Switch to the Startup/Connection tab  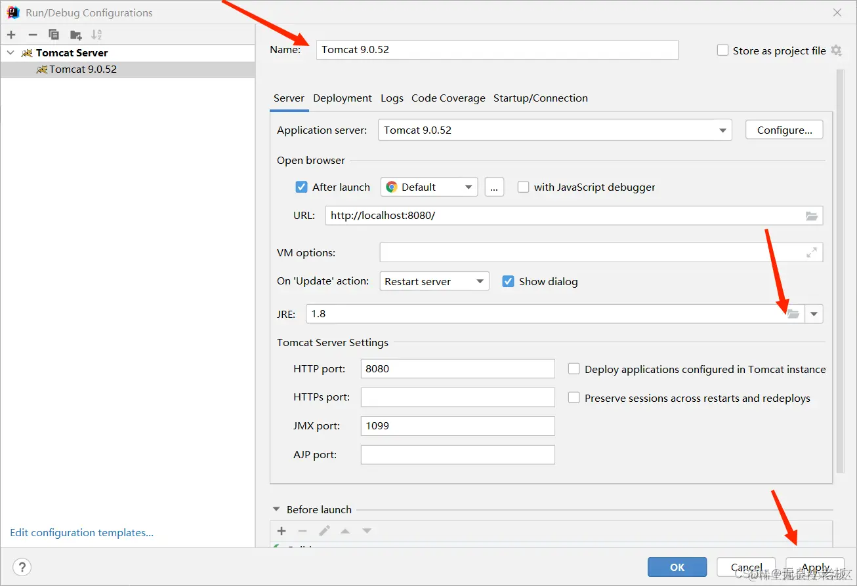click(x=541, y=98)
